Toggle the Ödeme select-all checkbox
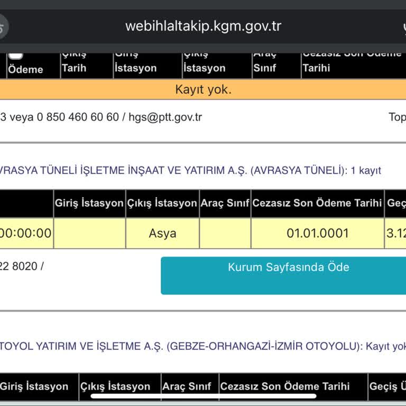Viewport: 406px width, 406px height. [16, 55]
